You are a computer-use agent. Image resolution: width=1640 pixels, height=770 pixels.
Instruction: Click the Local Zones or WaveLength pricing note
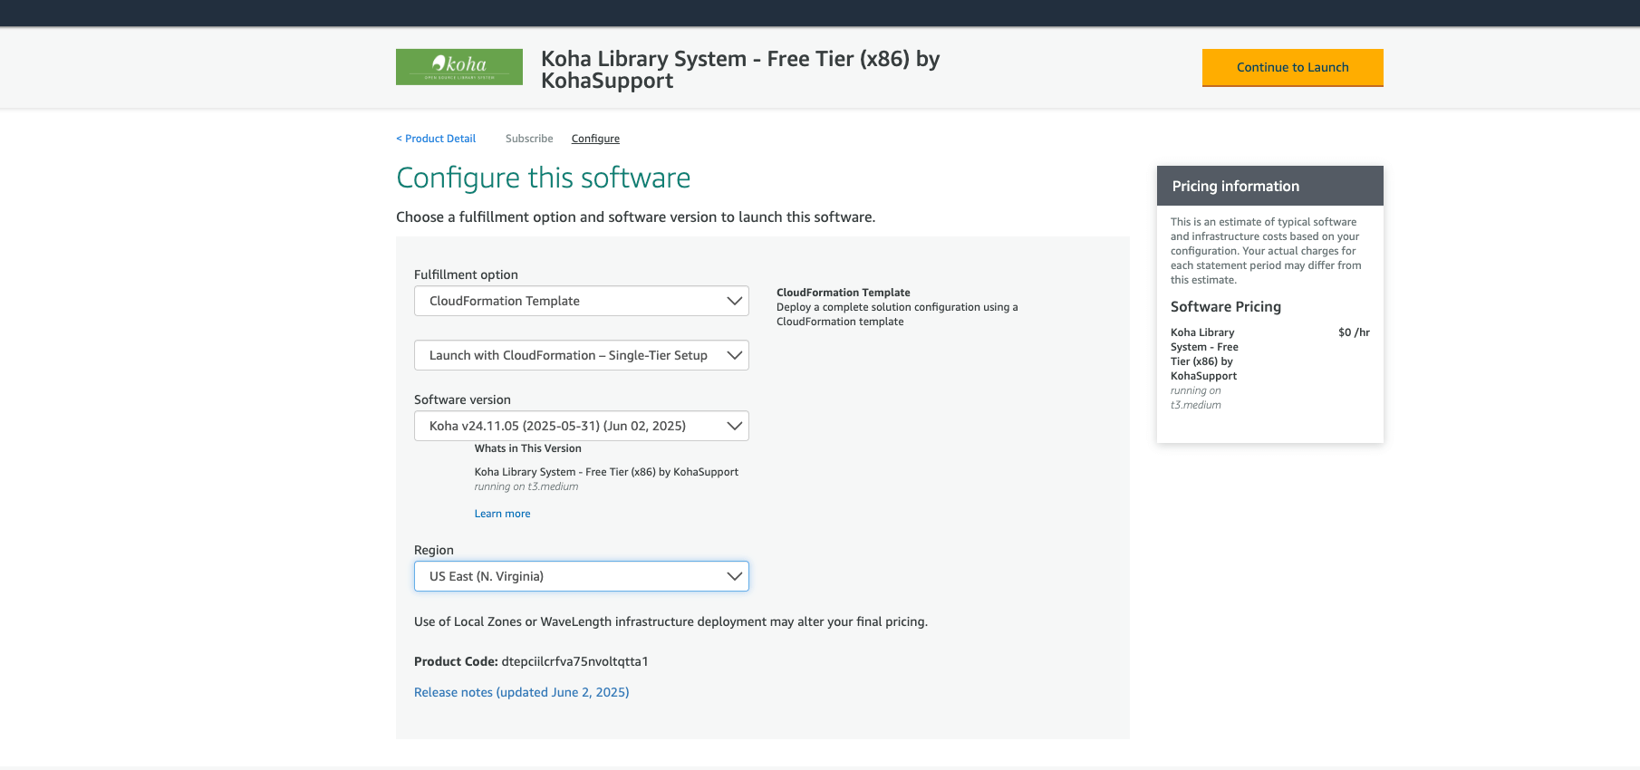(x=670, y=621)
